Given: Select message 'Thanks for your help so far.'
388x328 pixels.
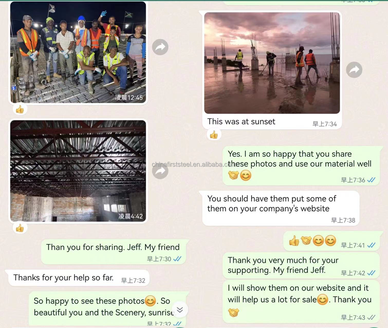Looking at the screenshot, I should click(x=79, y=278).
